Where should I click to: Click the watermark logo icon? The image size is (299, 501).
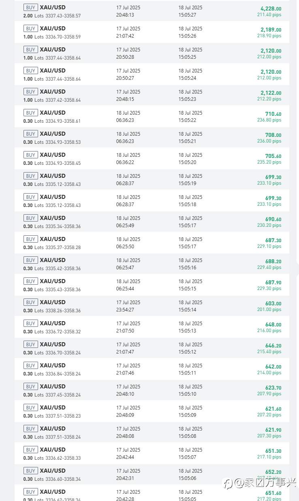(228, 483)
